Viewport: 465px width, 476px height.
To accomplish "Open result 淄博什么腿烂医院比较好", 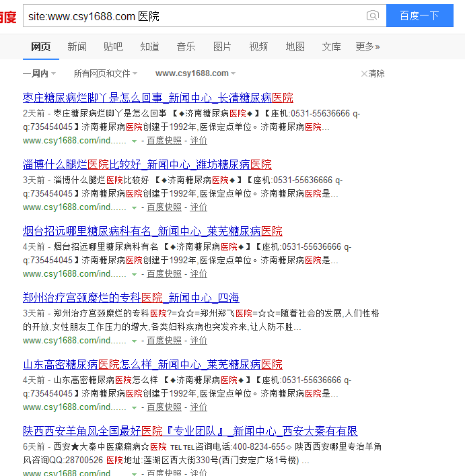I will tap(147, 164).
